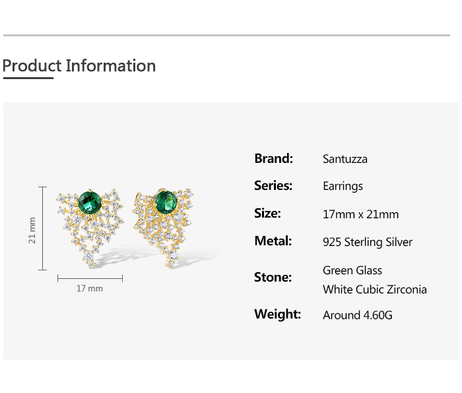The height and width of the screenshot is (393, 462).
Task: Click the 17 mm width dimension label
Action: tap(90, 288)
